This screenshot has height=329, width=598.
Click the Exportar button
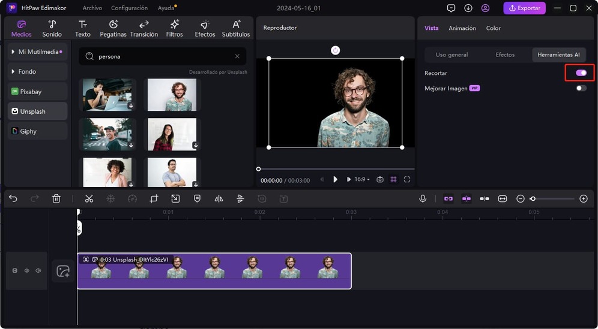point(524,8)
